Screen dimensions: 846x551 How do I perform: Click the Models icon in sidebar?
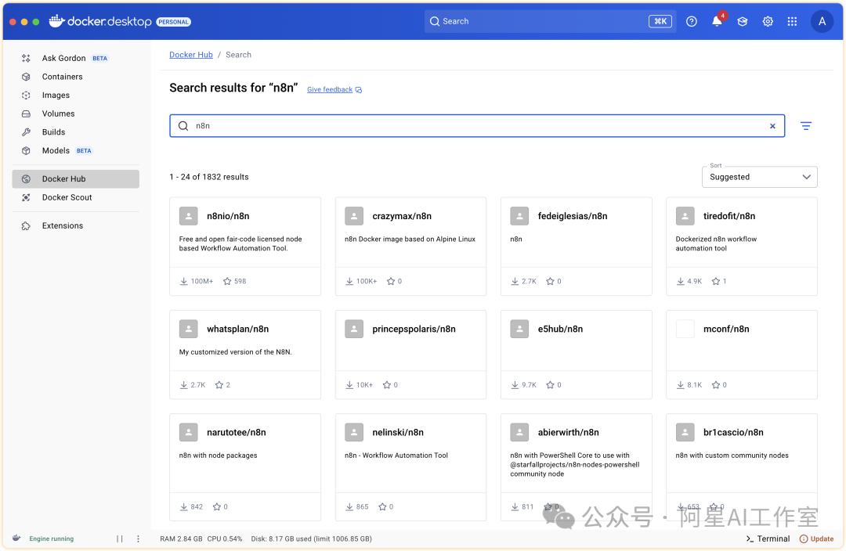click(26, 151)
